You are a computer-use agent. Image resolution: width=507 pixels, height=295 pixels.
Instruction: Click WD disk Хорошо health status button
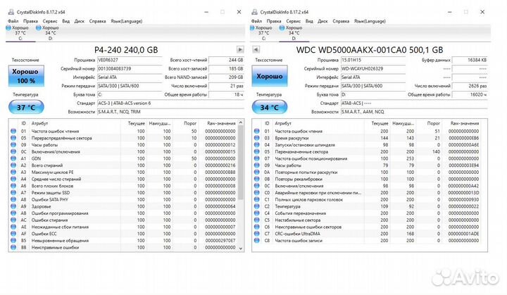click(270, 76)
